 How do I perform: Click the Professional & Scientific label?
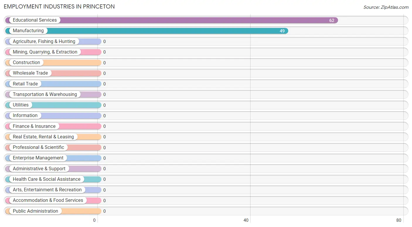coord(38,147)
